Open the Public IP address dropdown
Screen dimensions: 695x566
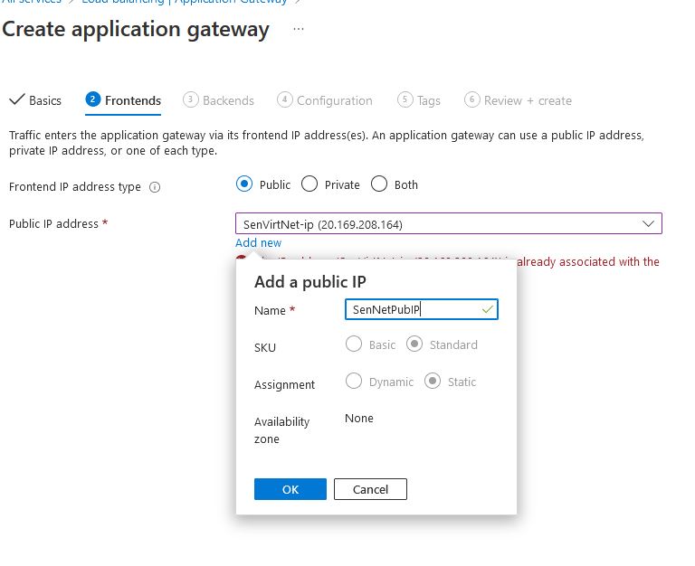click(448, 223)
